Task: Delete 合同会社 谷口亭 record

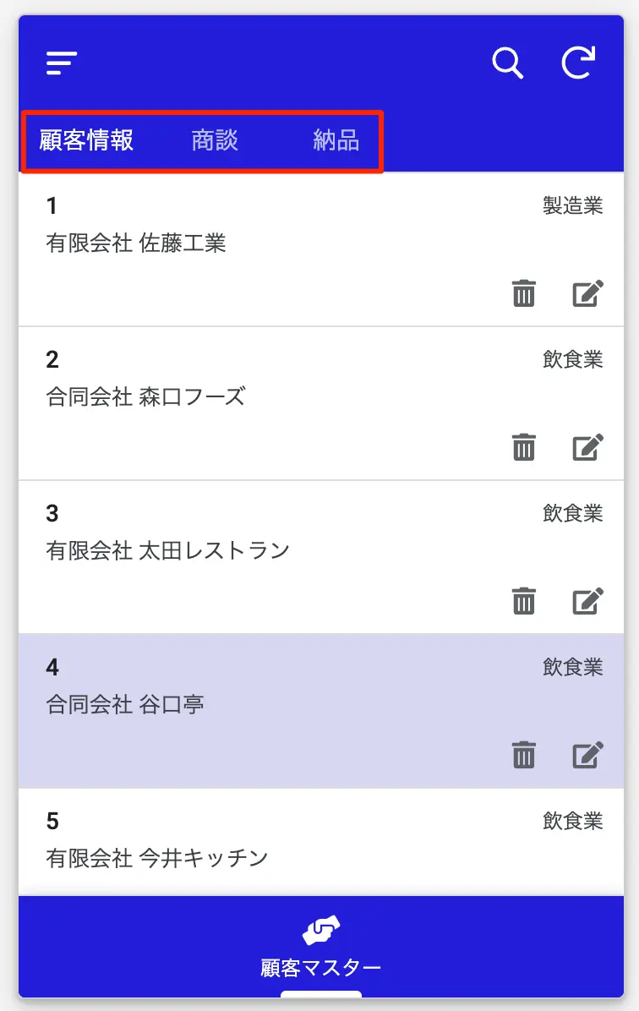Action: (523, 755)
